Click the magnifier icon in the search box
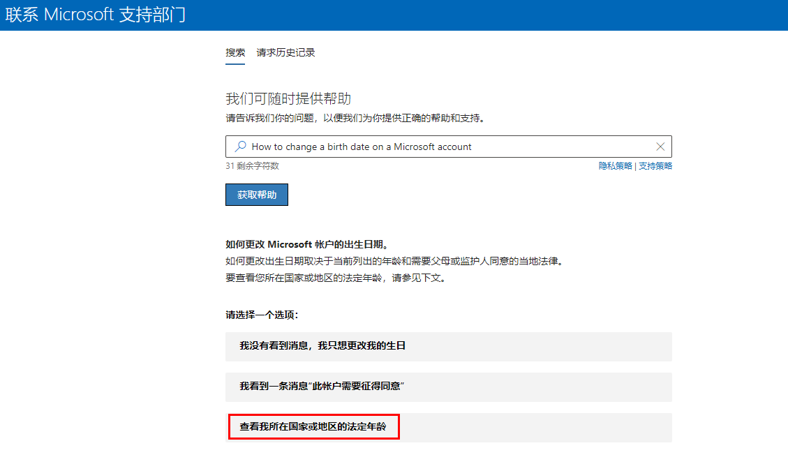The height and width of the screenshot is (471, 788). click(x=240, y=147)
